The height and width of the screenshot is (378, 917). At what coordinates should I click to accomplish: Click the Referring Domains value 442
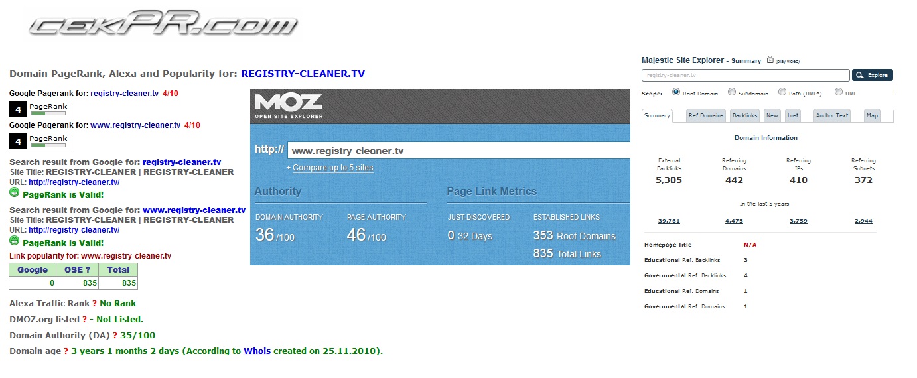734,180
